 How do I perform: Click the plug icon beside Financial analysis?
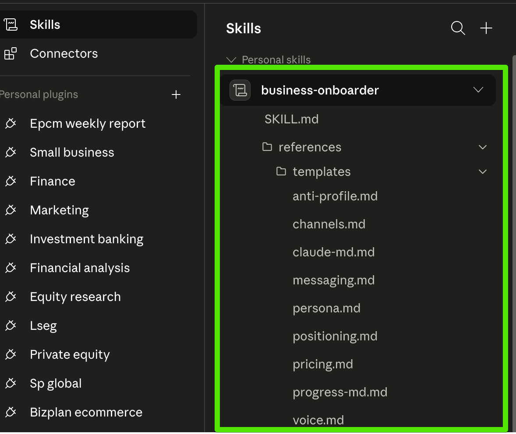pos(11,268)
